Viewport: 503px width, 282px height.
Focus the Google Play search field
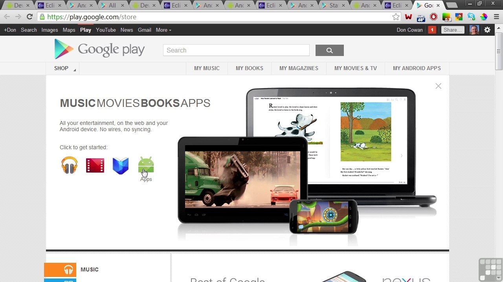pos(236,50)
